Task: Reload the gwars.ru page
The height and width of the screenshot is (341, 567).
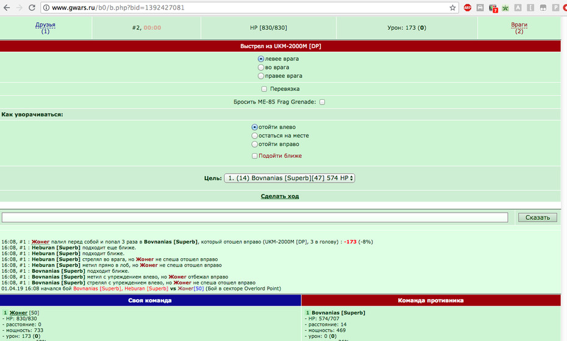Action: (32, 7)
